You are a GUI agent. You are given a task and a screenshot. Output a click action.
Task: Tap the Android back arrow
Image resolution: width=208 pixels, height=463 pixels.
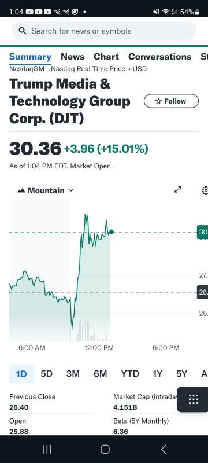(163, 449)
